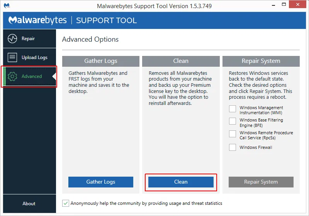Click the Advanced Options heading
Viewport: 309px width, 216px height.
(x=90, y=39)
